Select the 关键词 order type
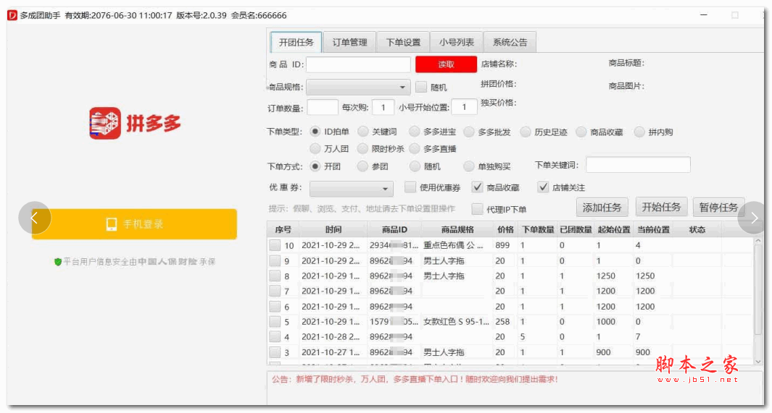 pyautogui.click(x=363, y=132)
